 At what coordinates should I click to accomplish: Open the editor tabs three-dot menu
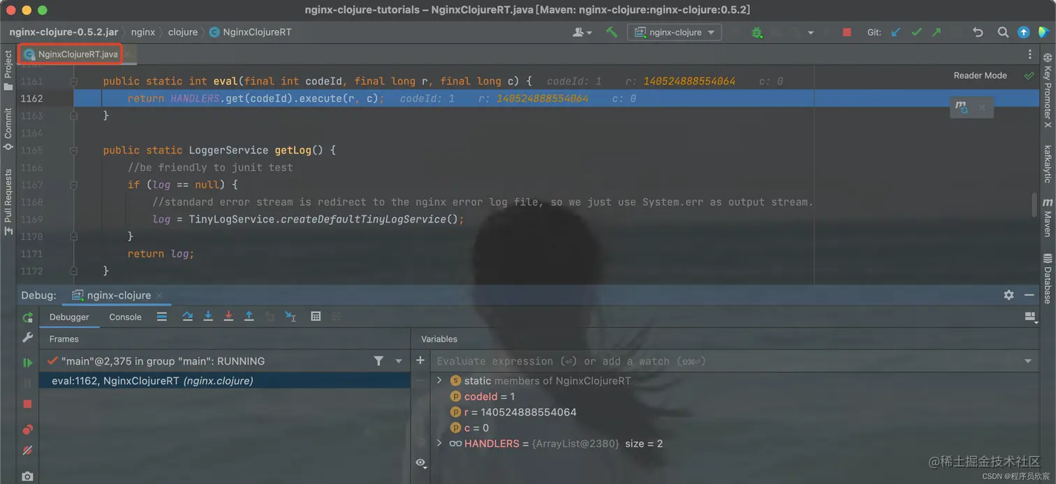pos(1029,54)
